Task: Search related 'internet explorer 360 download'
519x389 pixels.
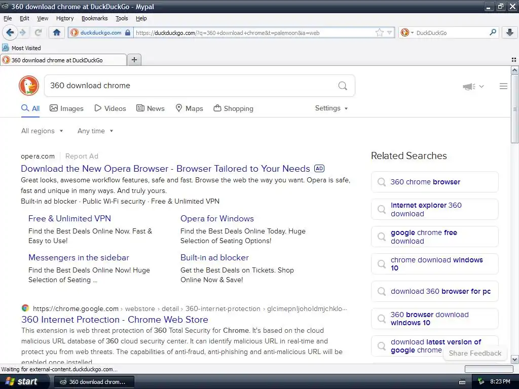Action: pyautogui.click(x=434, y=209)
